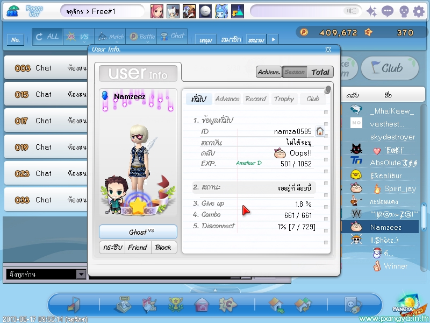430x323 pixels.
Task: Open the Club tab in User Info
Action: click(x=313, y=99)
